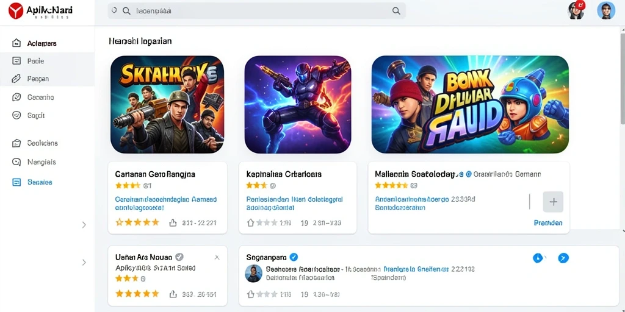Click inside the top search field

(x=257, y=11)
